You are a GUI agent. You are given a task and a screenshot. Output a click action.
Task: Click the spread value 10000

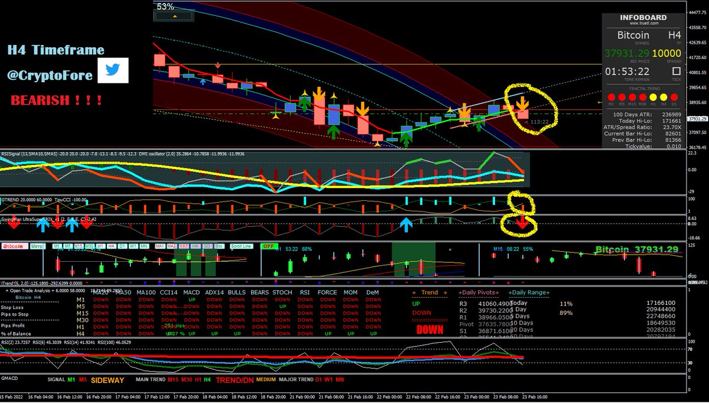(666, 54)
